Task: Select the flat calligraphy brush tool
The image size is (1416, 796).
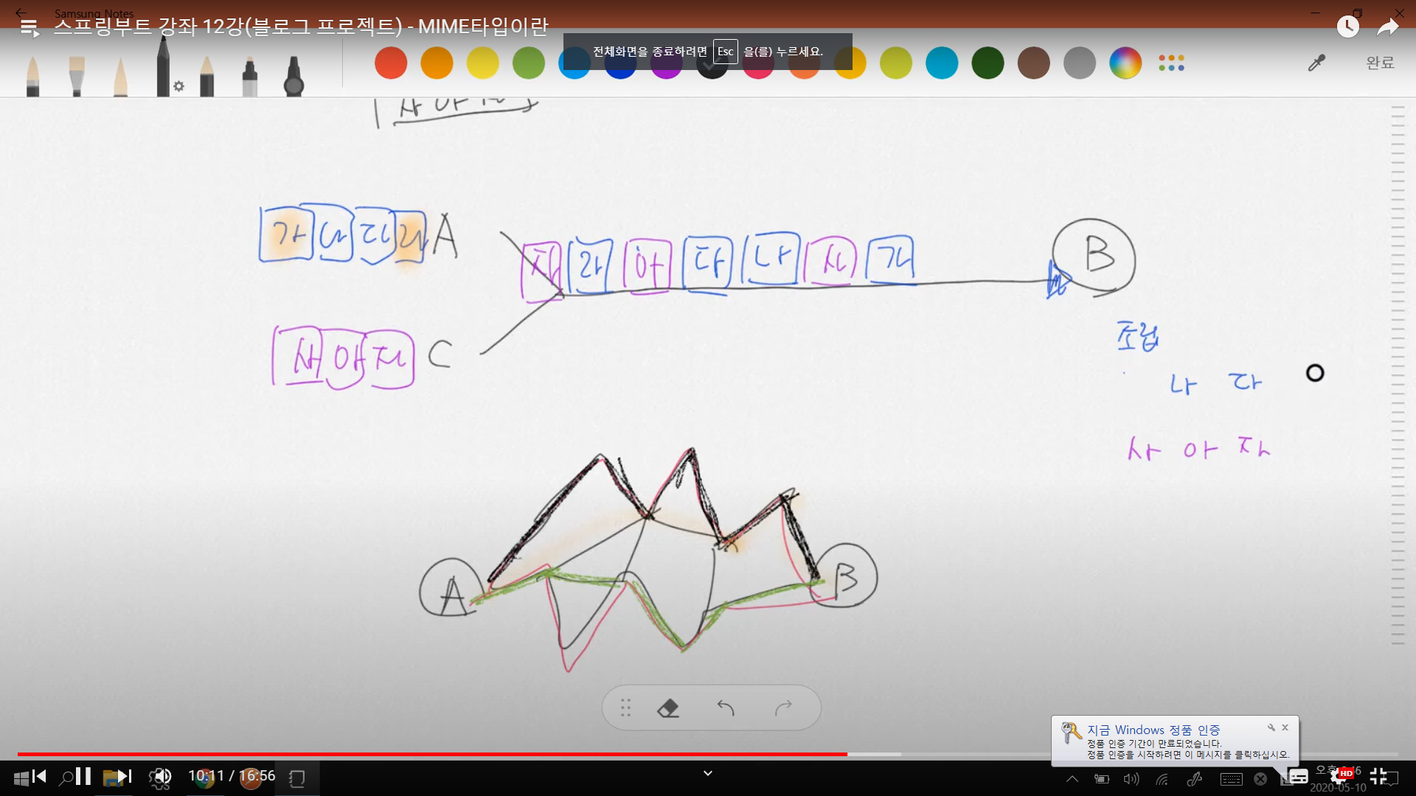Action: point(77,77)
